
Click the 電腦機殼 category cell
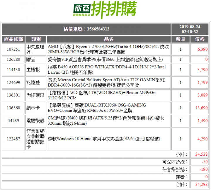pyautogui.click(x=36, y=121)
